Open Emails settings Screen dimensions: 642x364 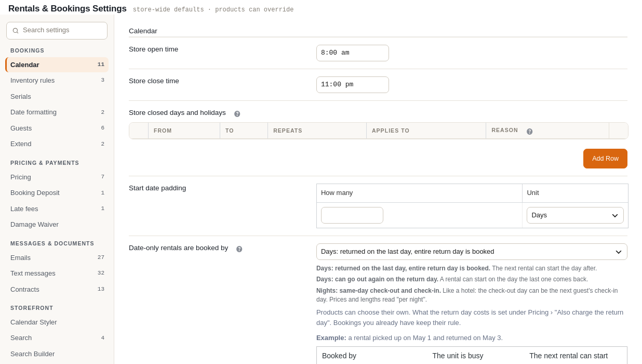57,257
